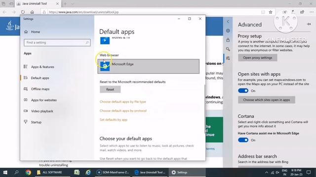The image size is (316, 177).
Task: Switch to SOM-MainFrame taskbar window
Action: [x=113, y=173]
